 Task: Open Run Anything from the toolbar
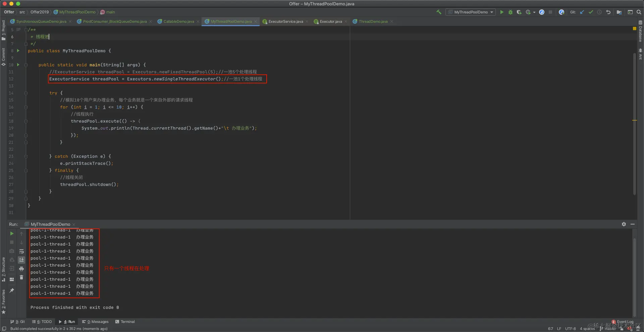tap(630, 12)
